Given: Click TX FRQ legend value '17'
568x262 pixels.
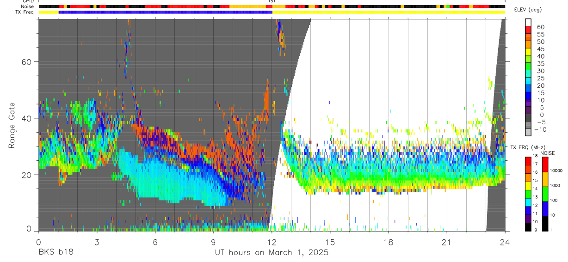Looking at the screenshot, I should tap(535, 164).
